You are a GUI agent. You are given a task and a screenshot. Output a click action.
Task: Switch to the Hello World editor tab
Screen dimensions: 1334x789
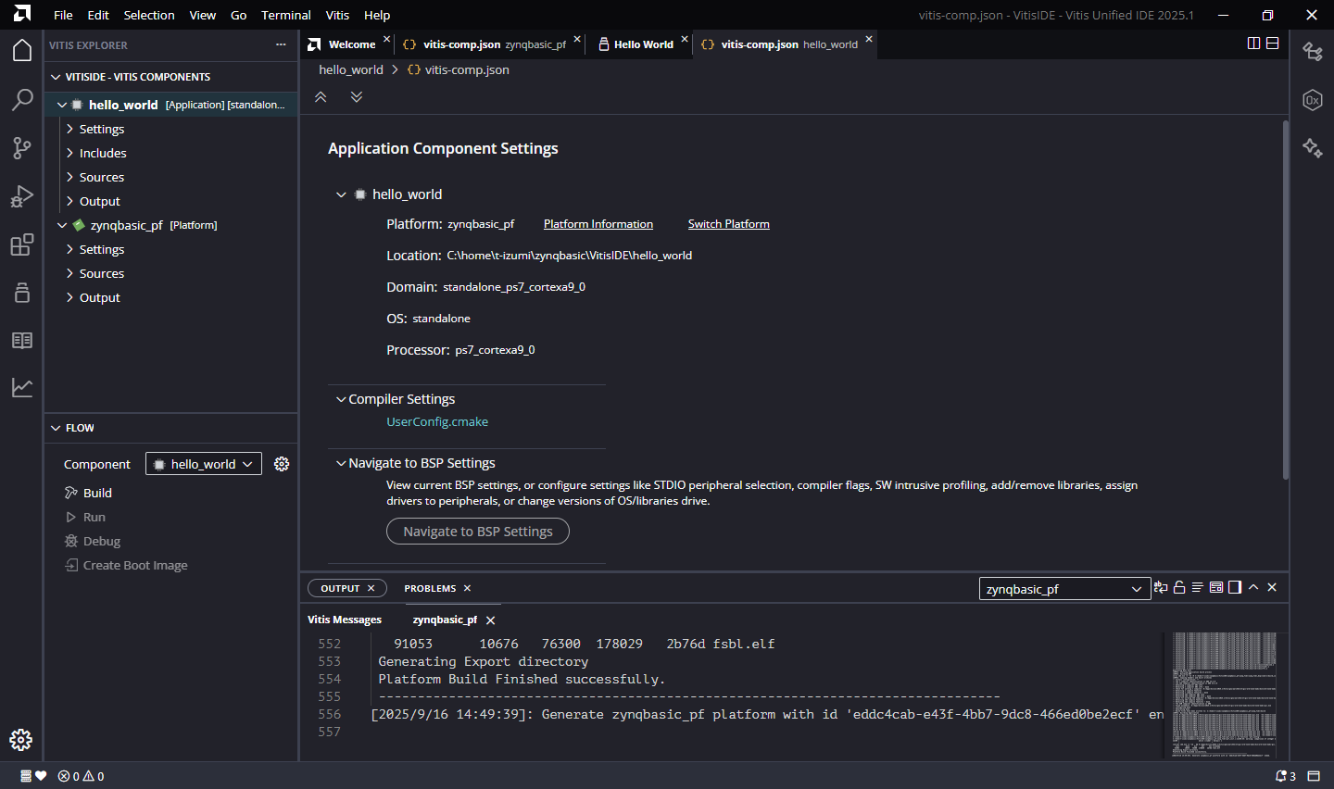pos(643,44)
